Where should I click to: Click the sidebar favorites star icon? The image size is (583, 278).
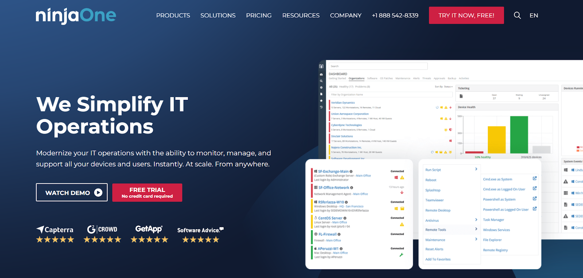(321, 101)
